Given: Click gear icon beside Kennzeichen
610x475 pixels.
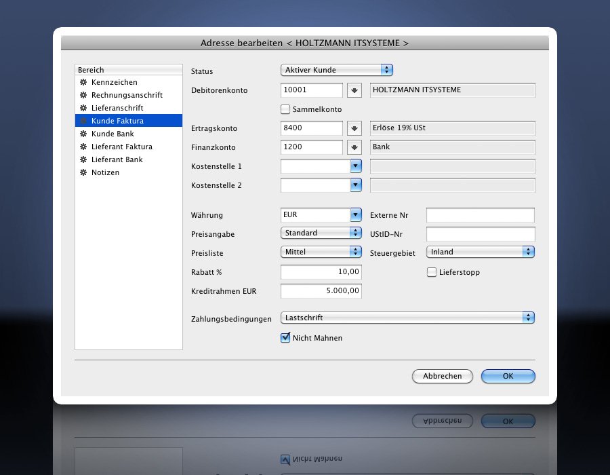Looking at the screenshot, I should tap(83, 82).
